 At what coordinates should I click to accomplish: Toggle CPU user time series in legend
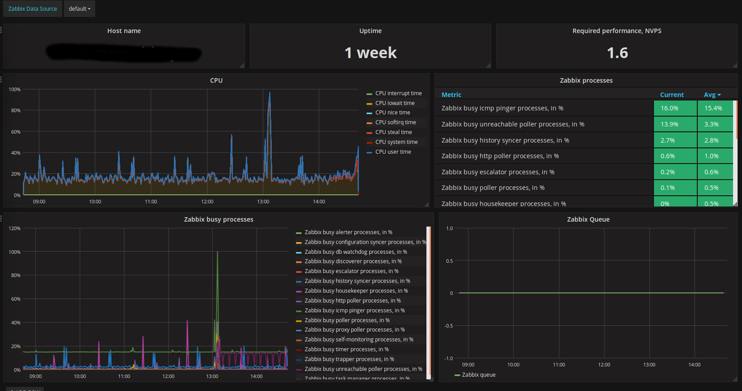393,152
